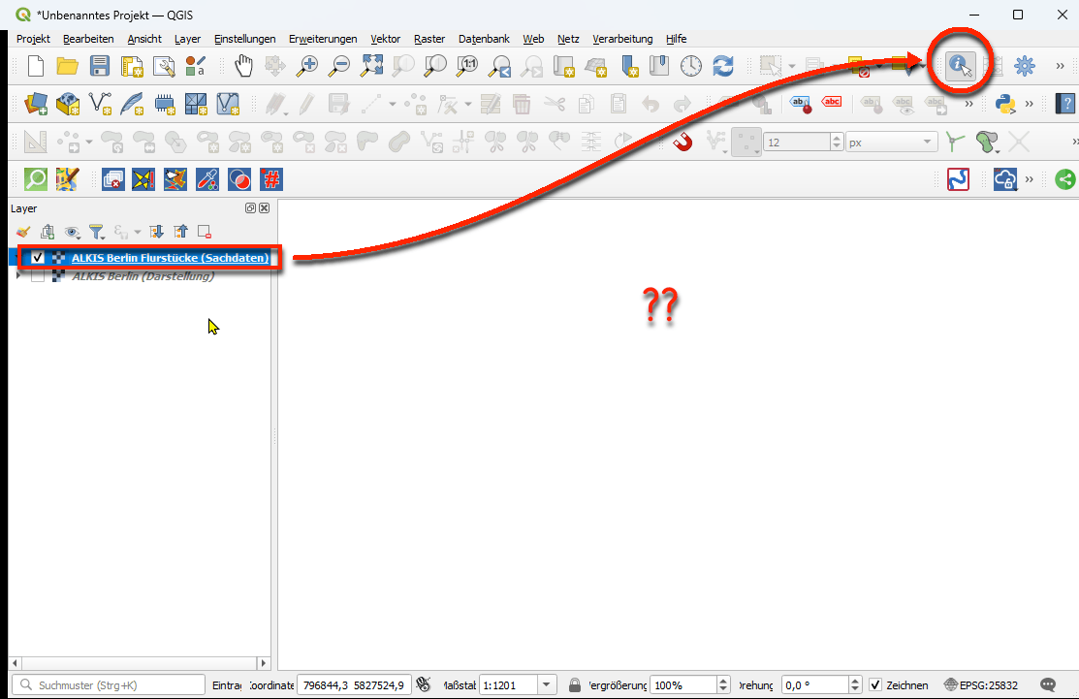This screenshot has height=699, width=1079.
Task: Open the Python console icon
Action: tap(1005, 103)
